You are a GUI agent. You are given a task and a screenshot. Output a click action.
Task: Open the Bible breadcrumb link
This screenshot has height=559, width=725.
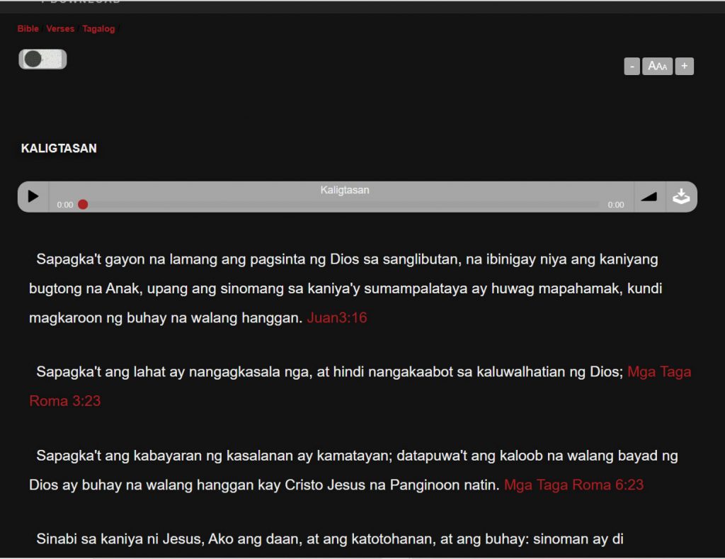(28, 29)
